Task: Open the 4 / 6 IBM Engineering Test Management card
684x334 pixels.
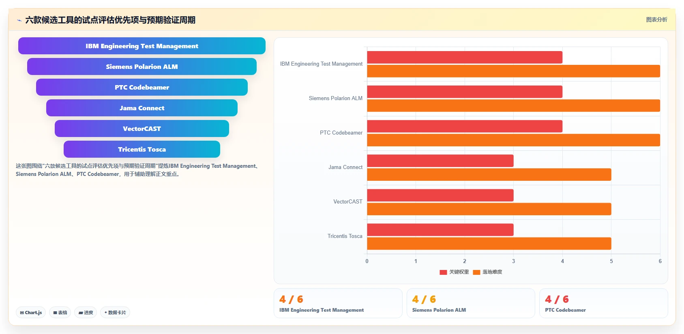Action: pos(338,303)
